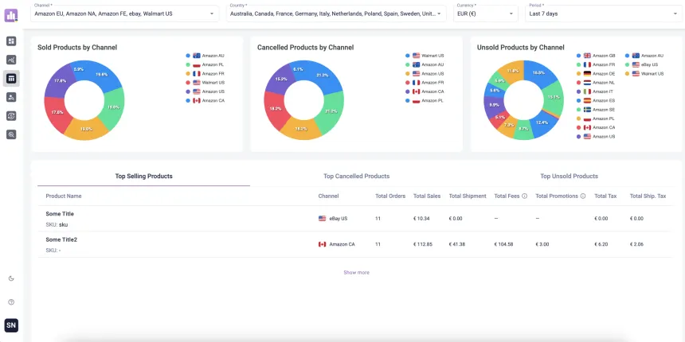Click the Canada flag beside Amazon CA row

[323, 244]
